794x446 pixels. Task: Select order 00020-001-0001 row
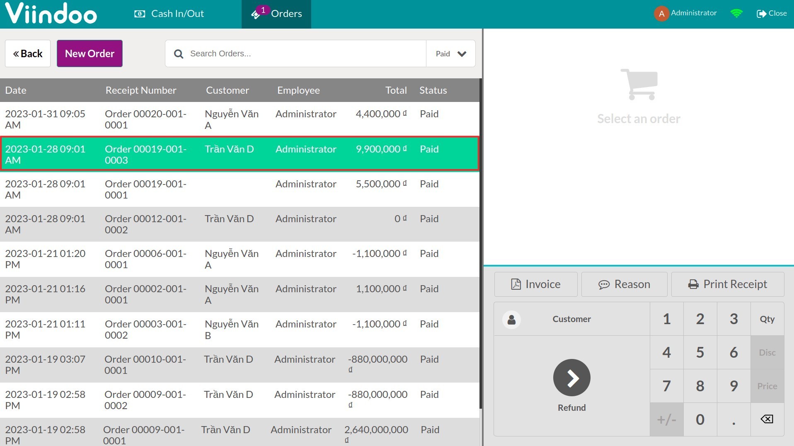coord(240,119)
